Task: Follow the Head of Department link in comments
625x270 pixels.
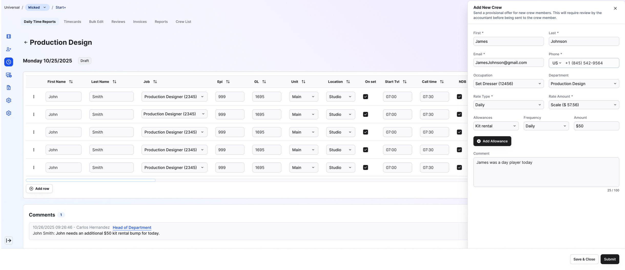Action: pos(132,227)
